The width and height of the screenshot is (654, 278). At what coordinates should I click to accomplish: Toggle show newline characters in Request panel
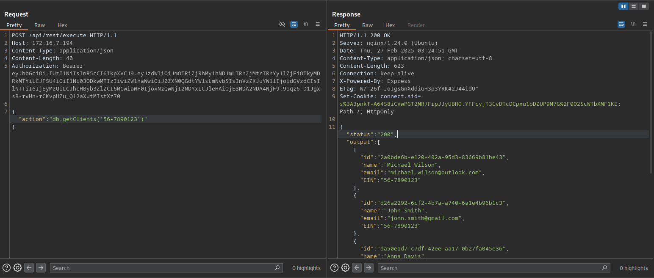point(306,25)
